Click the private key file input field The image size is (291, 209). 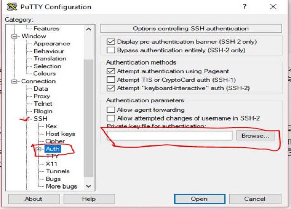click(170, 136)
